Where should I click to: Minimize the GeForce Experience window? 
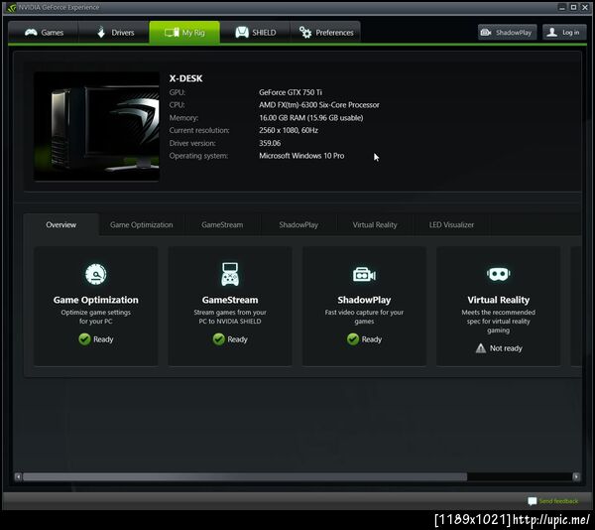tap(562, 7)
